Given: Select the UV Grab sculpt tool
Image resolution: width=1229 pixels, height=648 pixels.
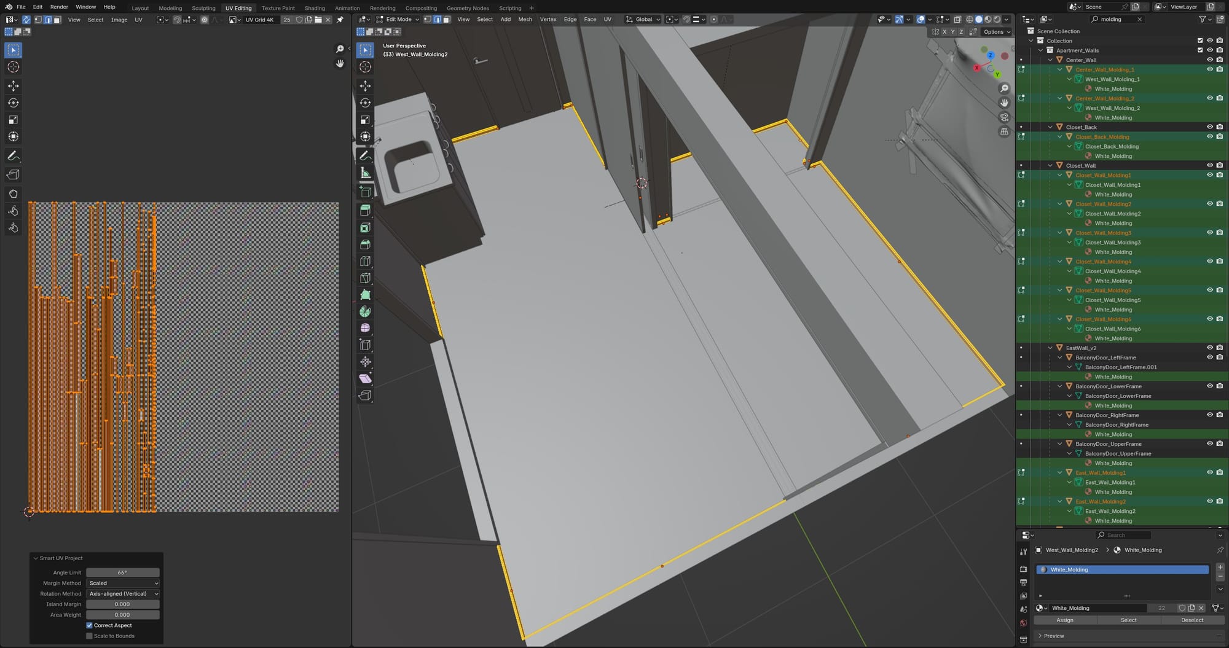Looking at the screenshot, I should click(x=13, y=193).
